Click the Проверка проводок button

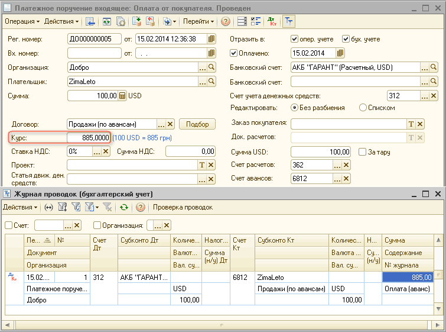point(183,207)
